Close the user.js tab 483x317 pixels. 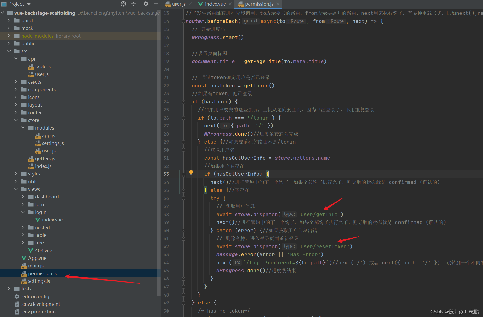point(190,4)
